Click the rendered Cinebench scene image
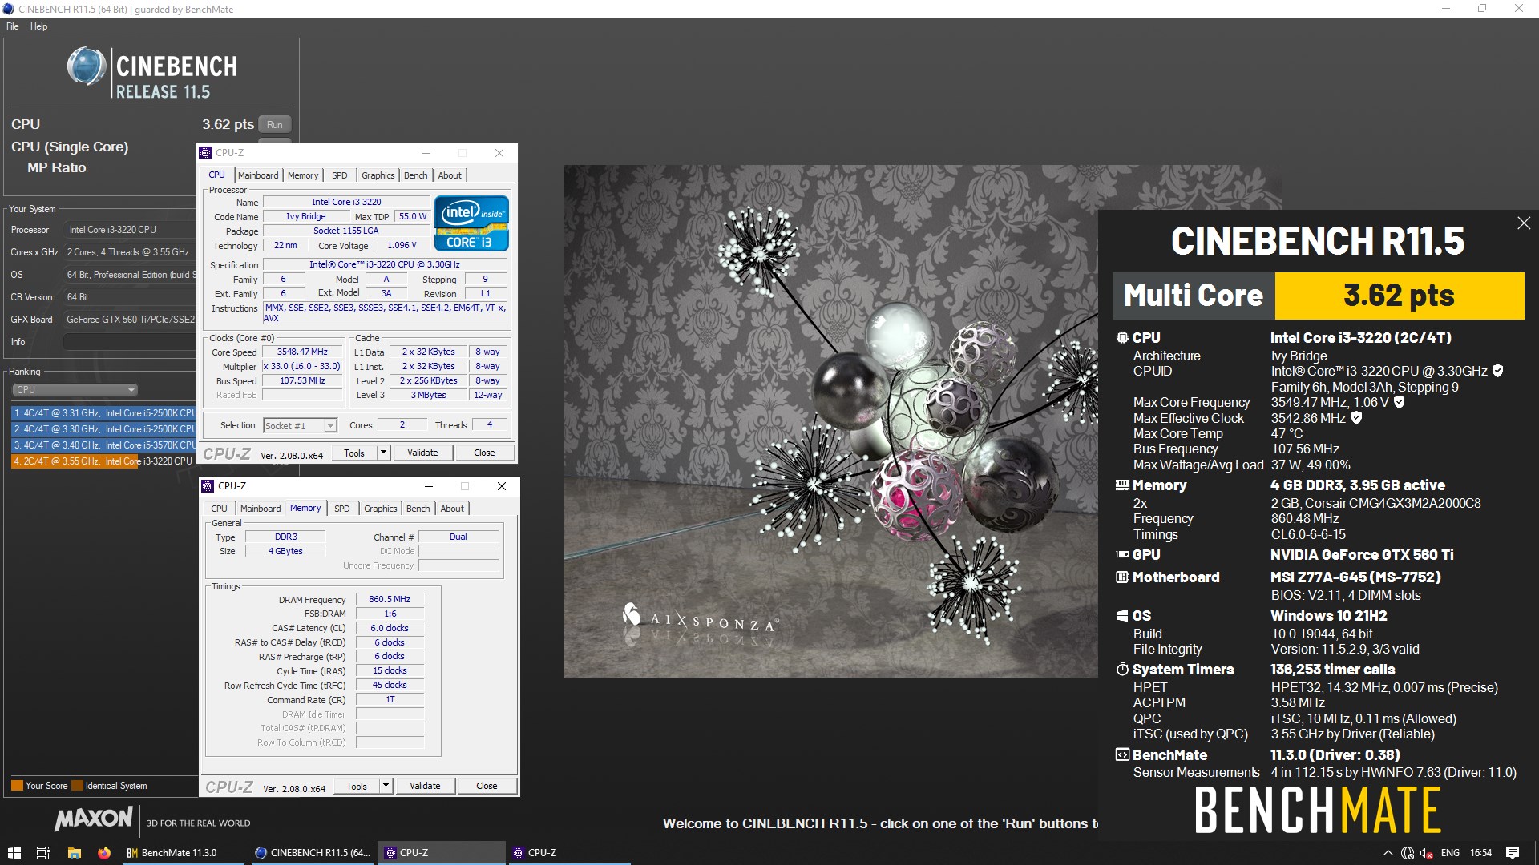1539x865 pixels. (830, 421)
